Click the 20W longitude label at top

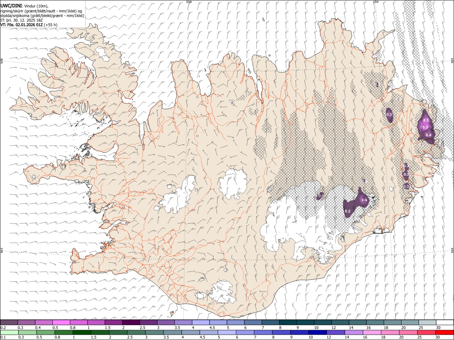pyautogui.click(x=189, y=2)
